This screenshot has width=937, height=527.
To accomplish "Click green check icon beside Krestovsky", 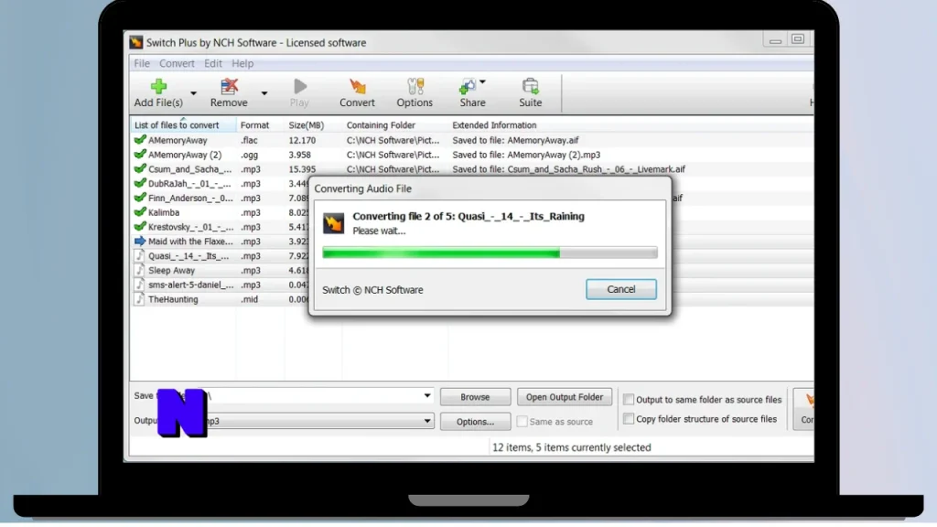I will [x=140, y=227].
